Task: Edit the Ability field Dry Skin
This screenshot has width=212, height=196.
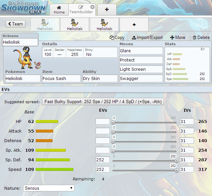Action: pyautogui.click(x=100, y=78)
